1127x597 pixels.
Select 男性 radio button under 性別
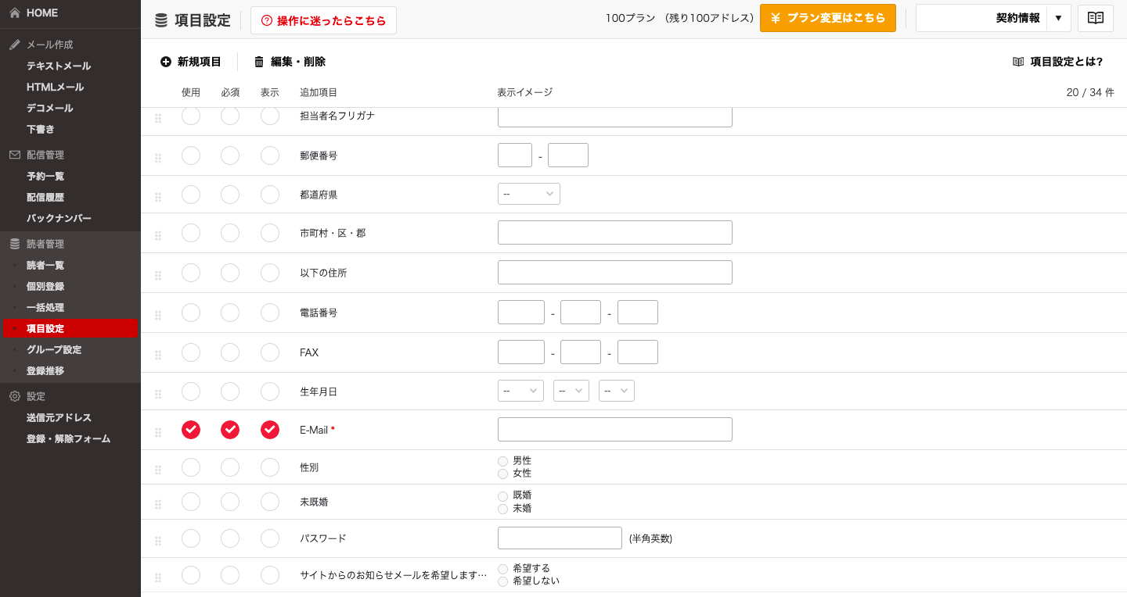(503, 461)
